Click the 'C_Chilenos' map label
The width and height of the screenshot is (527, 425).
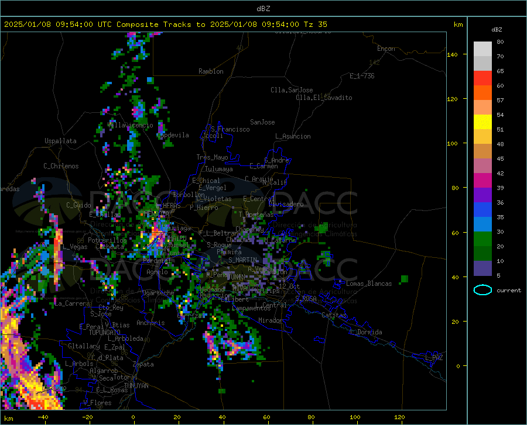tap(61, 166)
